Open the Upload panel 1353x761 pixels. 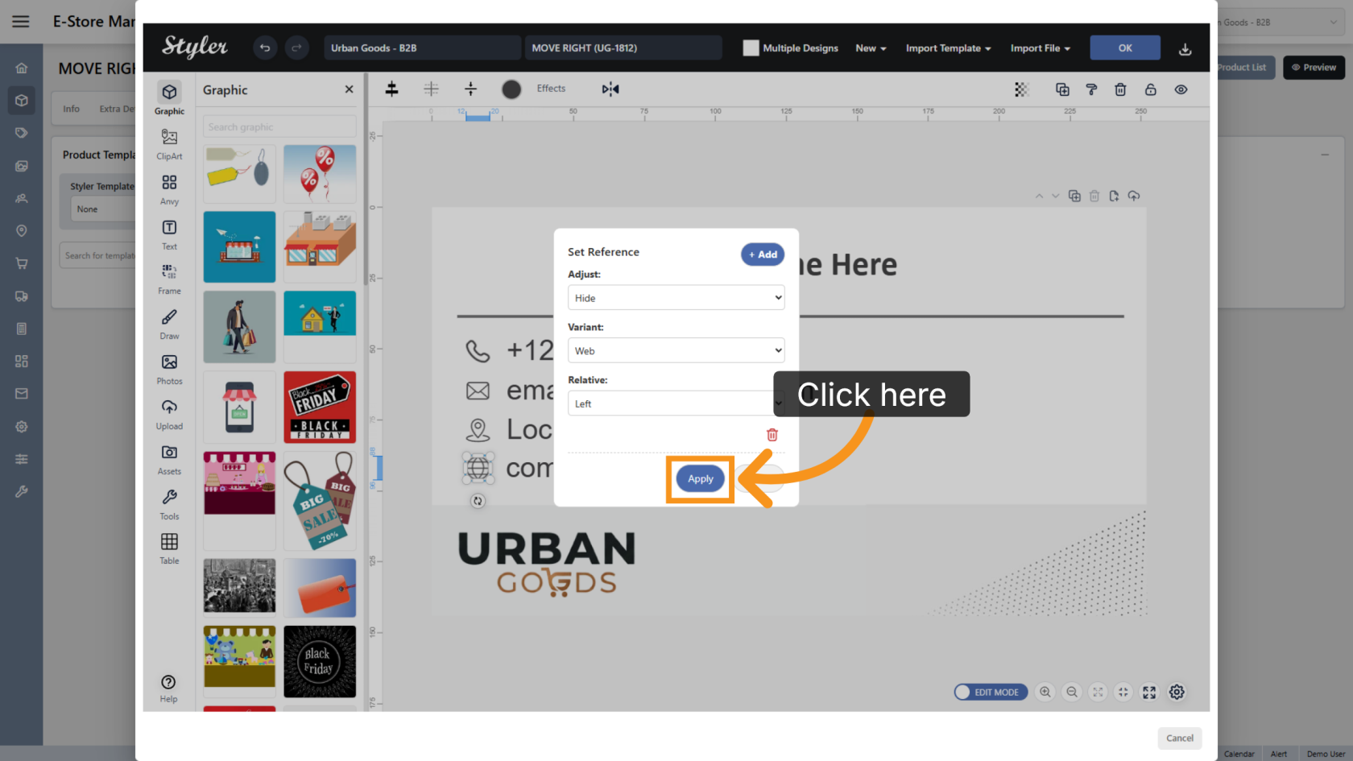click(169, 414)
